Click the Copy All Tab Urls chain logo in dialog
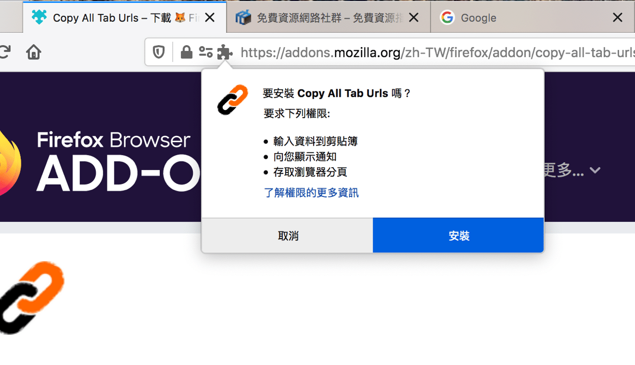The image size is (635, 365). coord(232,100)
